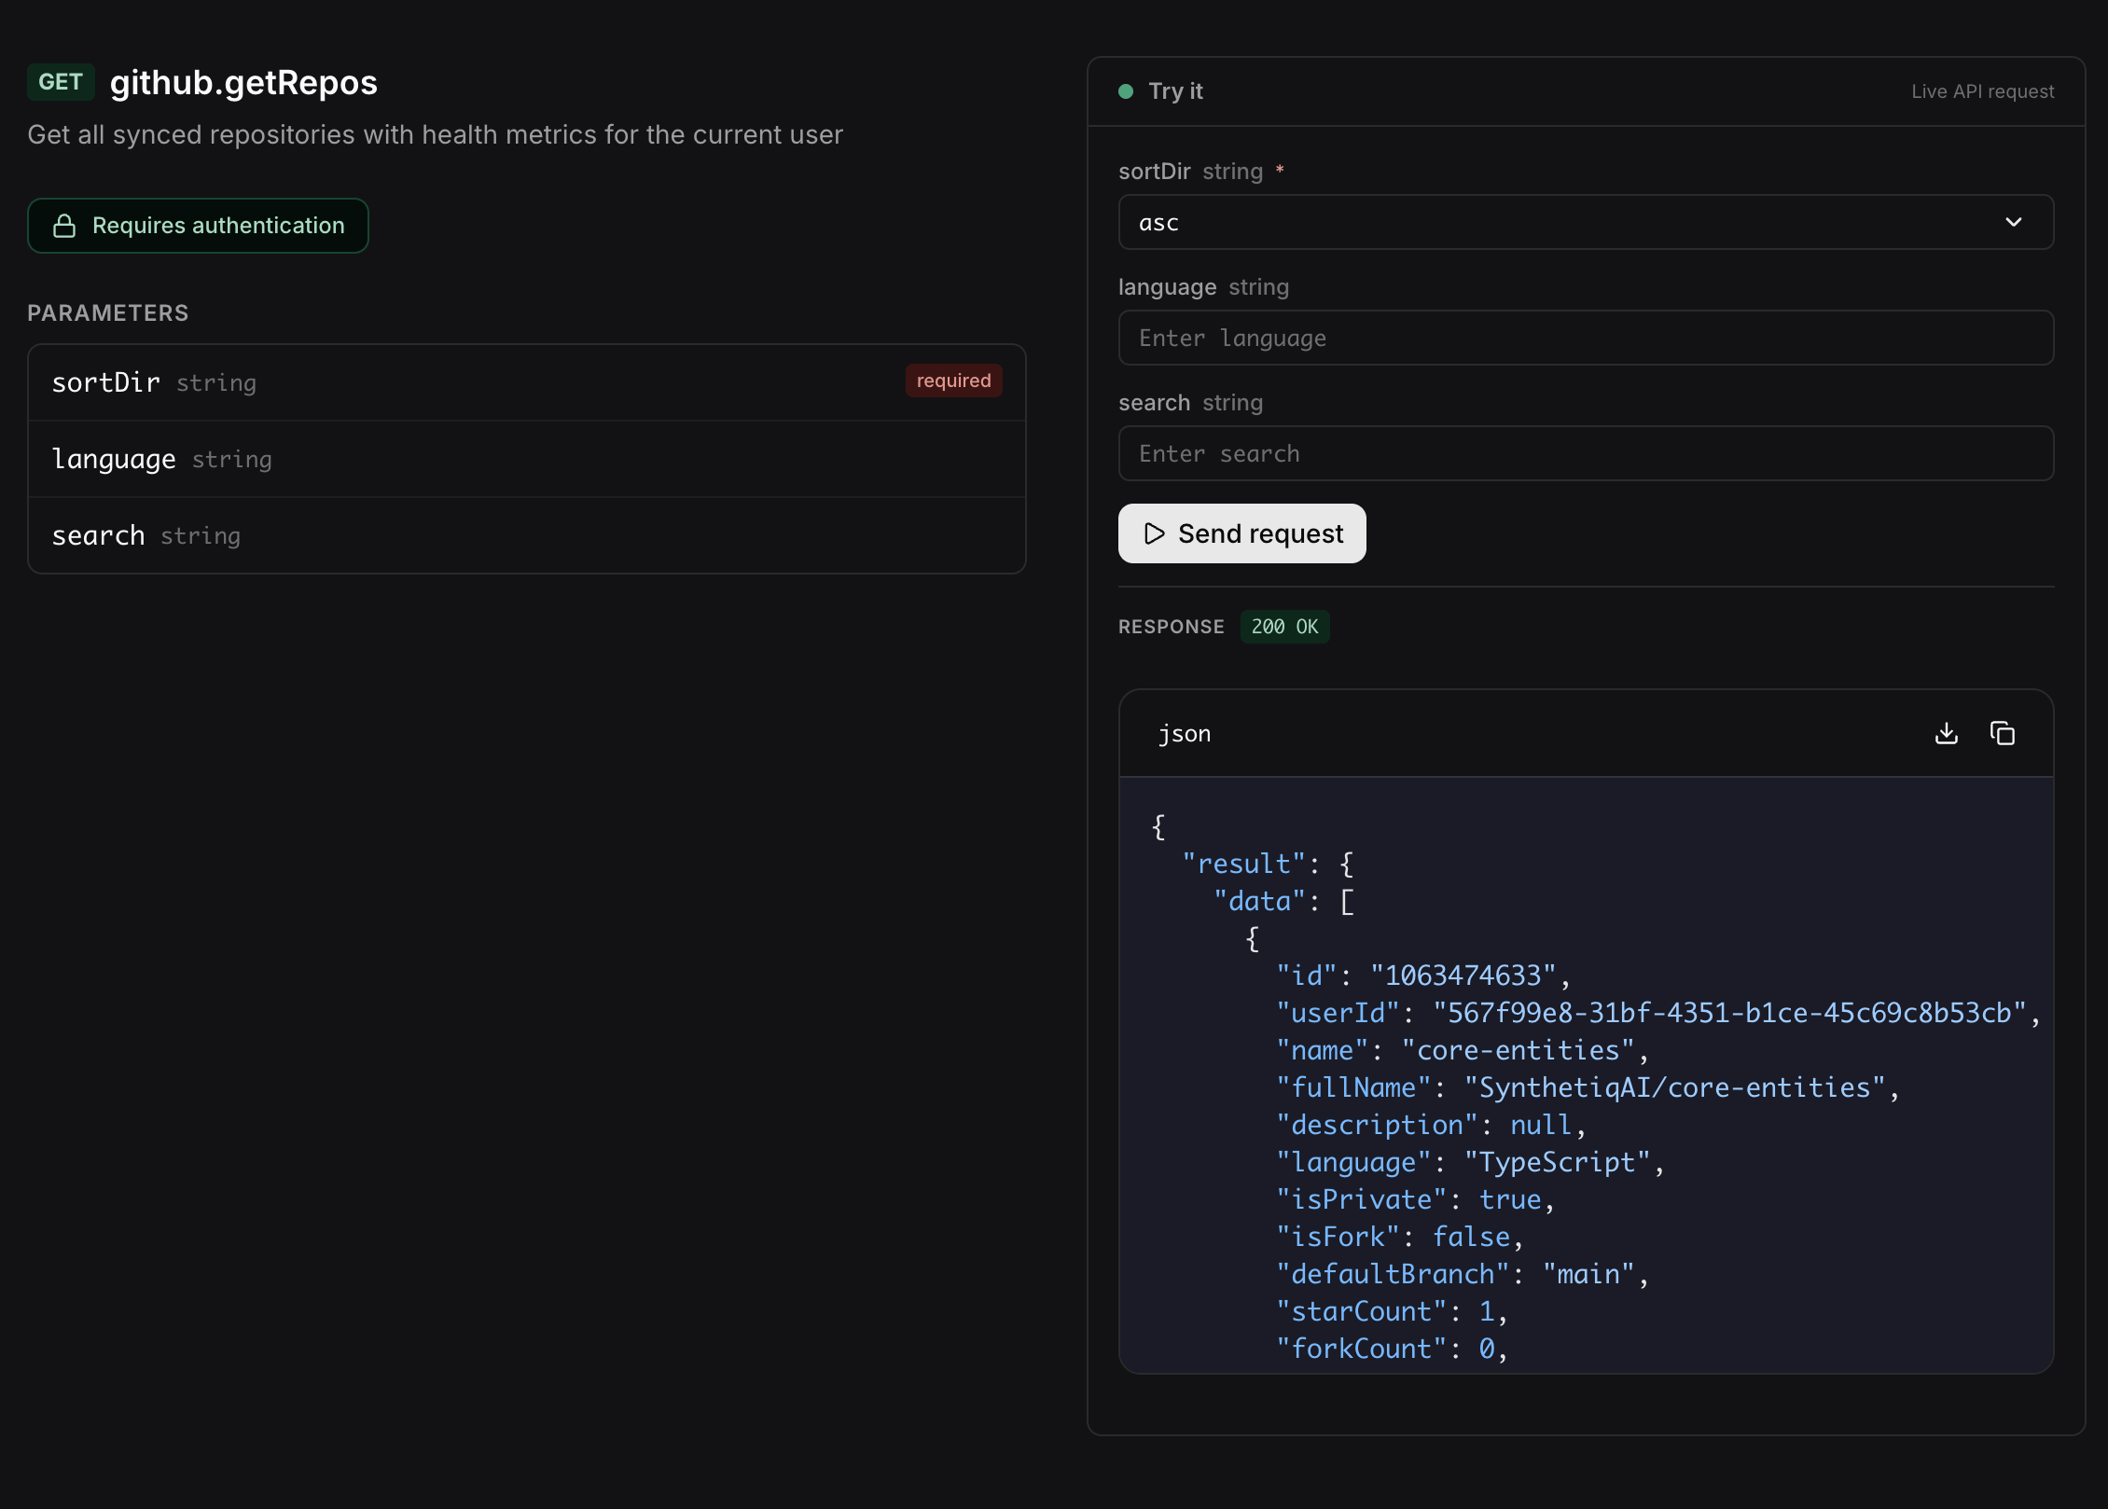Click the defaultBranch value "main"
The image size is (2108, 1509).
pyautogui.click(x=1588, y=1274)
